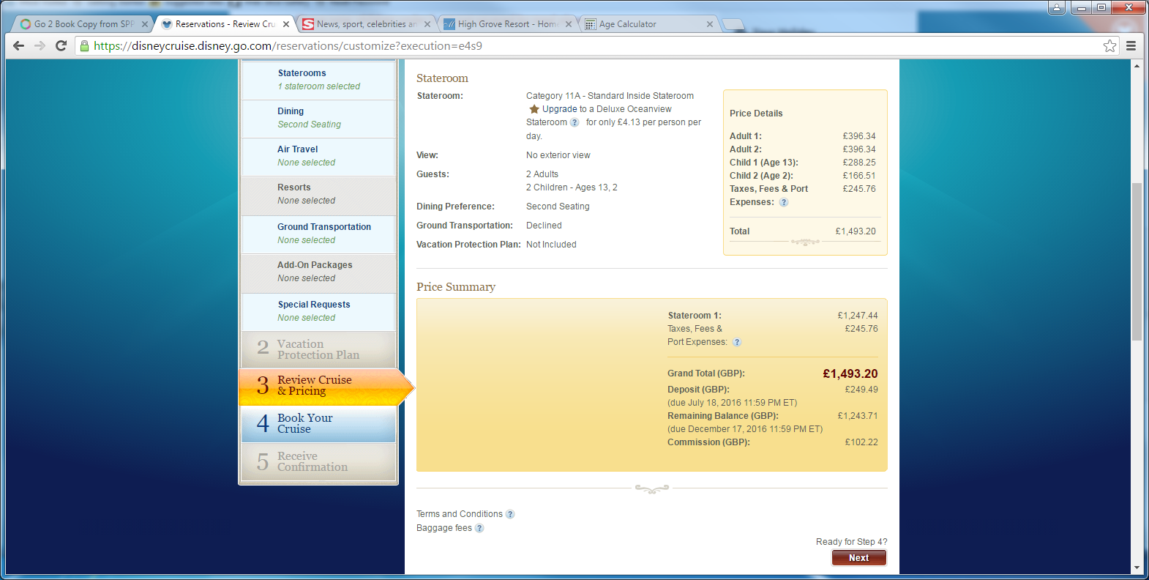
Task: Click the help icon beside Deluxe Oceanview Stateroom
Action: click(x=574, y=122)
